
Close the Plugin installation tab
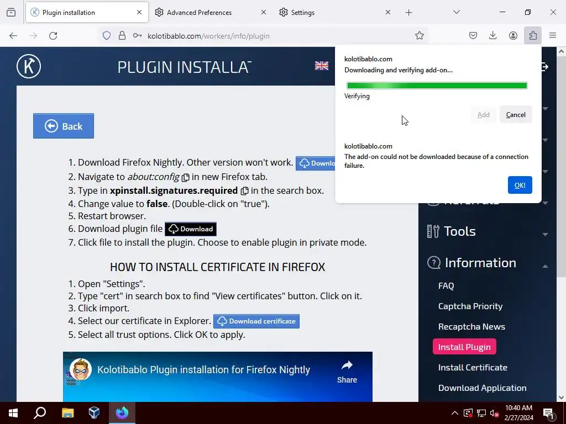[x=139, y=12]
